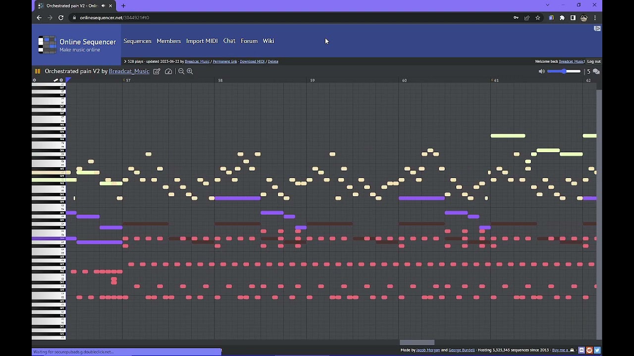Open a new browser tab
The height and width of the screenshot is (356, 634).
pyautogui.click(x=123, y=5)
